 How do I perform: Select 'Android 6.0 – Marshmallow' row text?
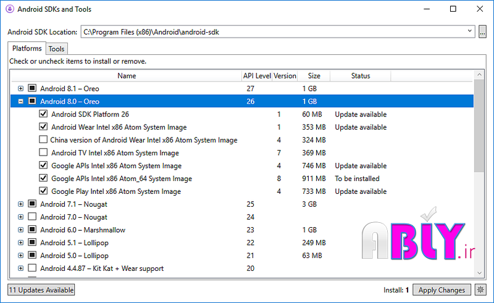click(x=83, y=230)
